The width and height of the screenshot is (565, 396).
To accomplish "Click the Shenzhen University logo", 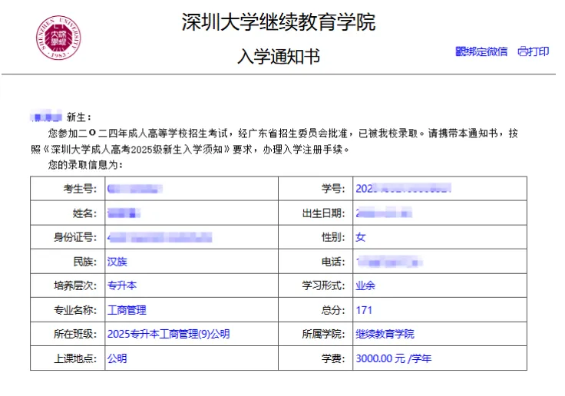I will (x=58, y=38).
